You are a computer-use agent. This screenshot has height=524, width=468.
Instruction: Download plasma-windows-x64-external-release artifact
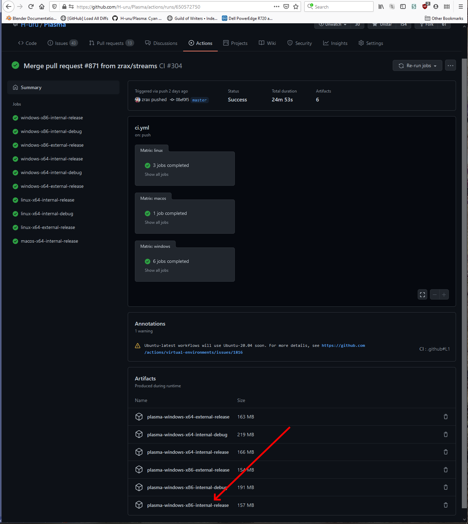[x=188, y=417]
